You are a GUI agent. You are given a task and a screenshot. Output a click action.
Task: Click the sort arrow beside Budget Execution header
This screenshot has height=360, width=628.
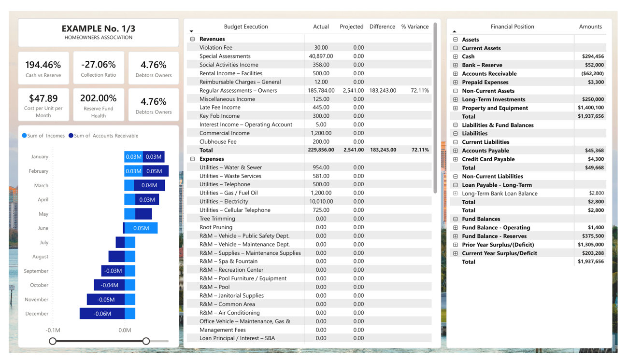[192, 31]
